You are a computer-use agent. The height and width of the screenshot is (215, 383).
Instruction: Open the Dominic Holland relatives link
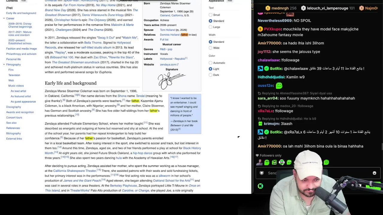(170, 35)
